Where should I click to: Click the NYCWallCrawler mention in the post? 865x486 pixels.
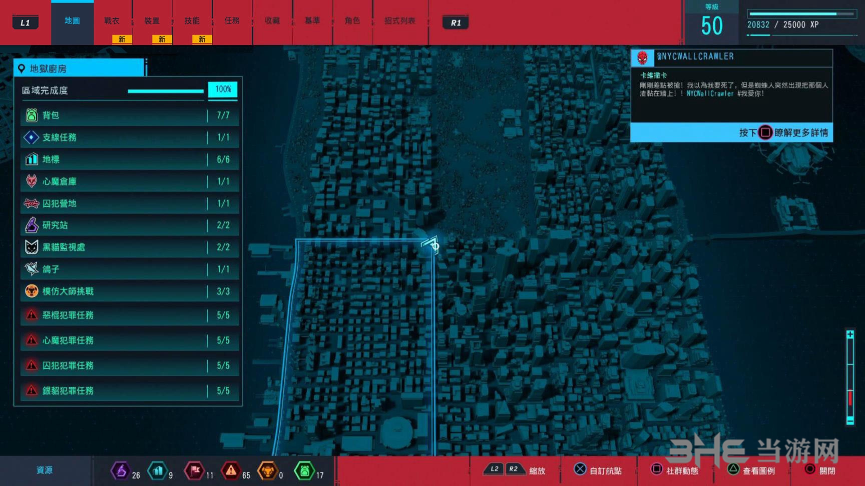710,93
